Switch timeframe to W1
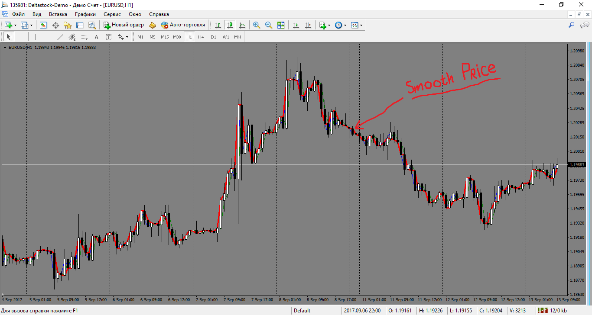 pyautogui.click(x=226, y=37)
